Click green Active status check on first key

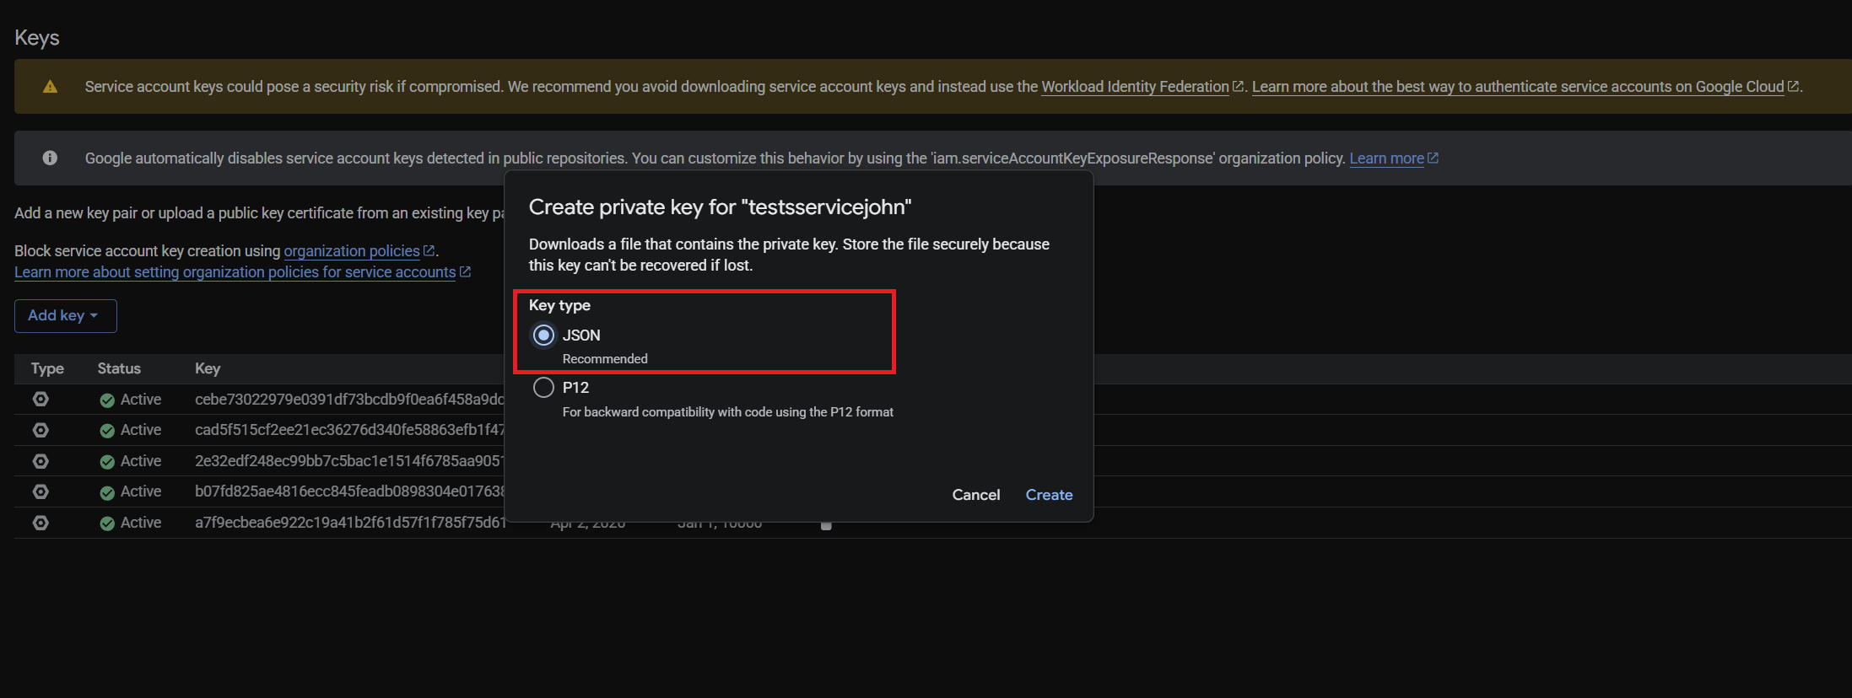(x=107, y=400)
